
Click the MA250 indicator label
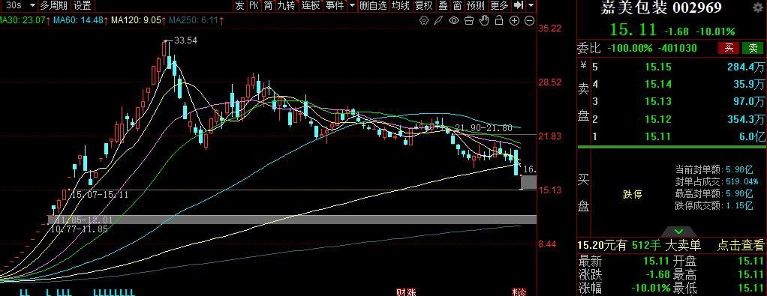pyautogui.click(x=196, y=20)
